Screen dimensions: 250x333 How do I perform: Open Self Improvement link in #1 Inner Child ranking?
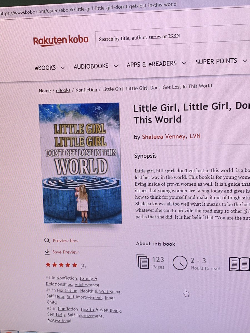(84, 297)
